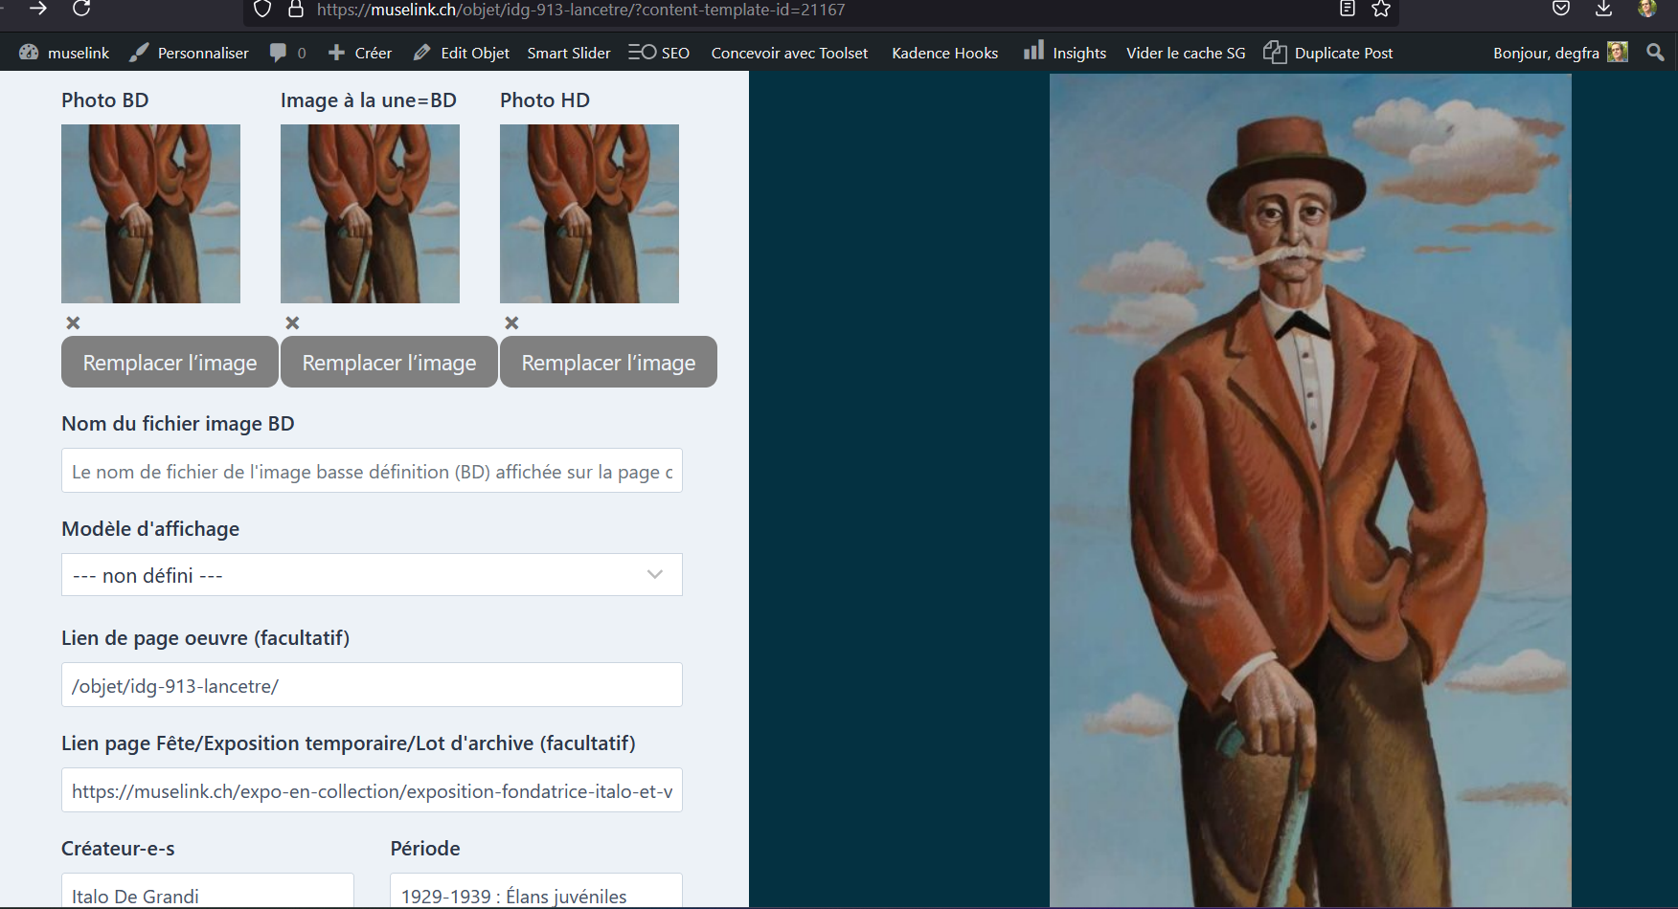Toggle reader view icon in address bar
1678x909 pixels.
1348,10
